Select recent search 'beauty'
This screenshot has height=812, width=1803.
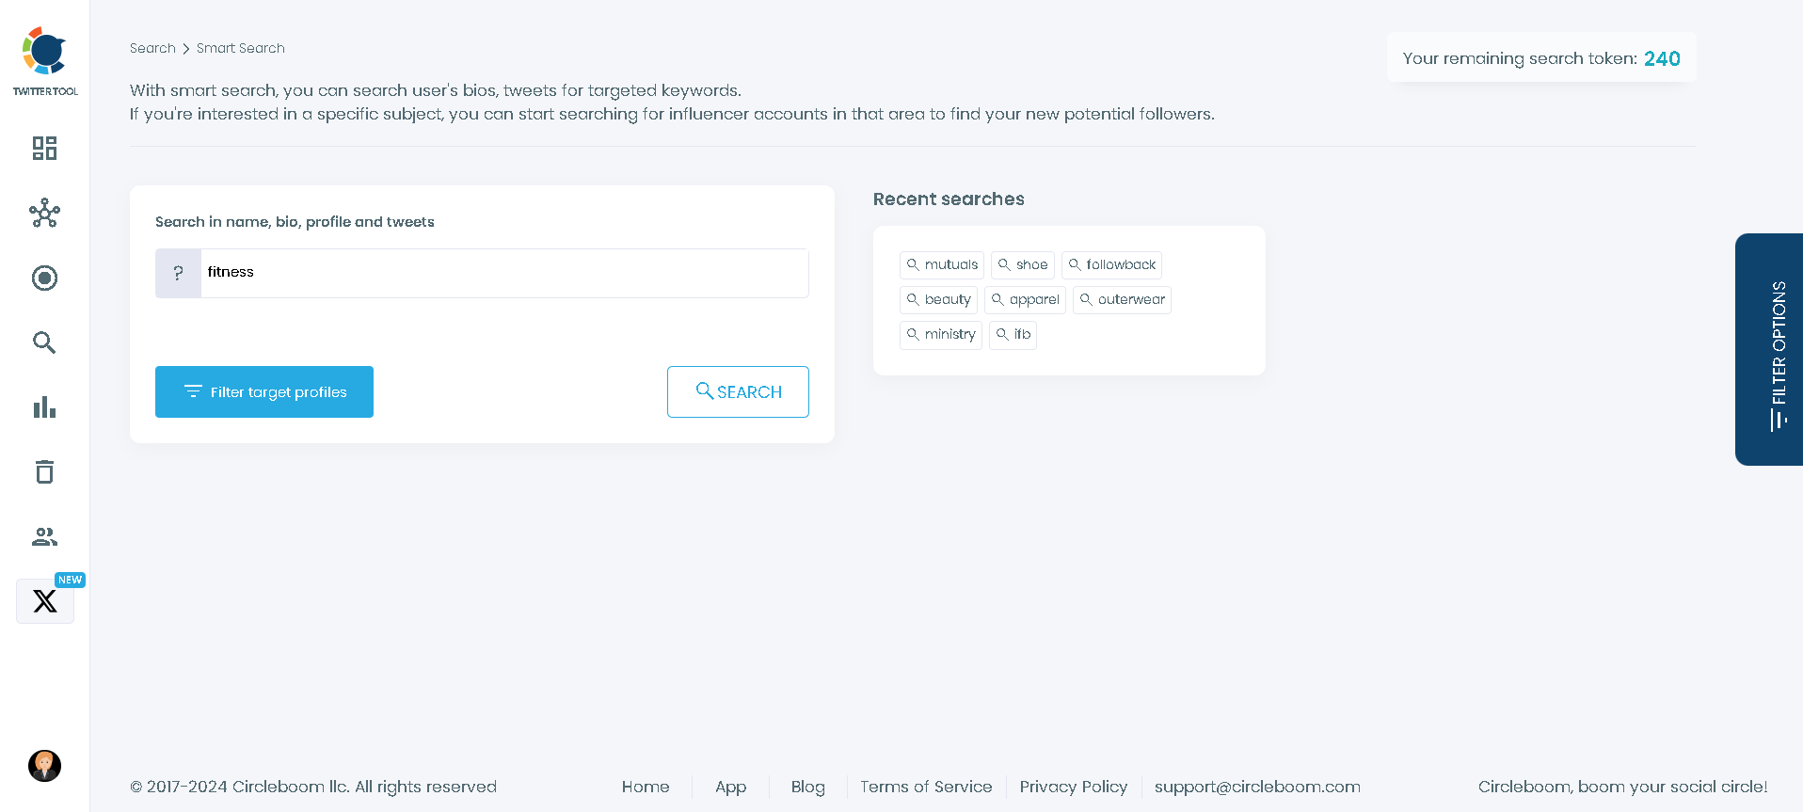coord(938,300)
